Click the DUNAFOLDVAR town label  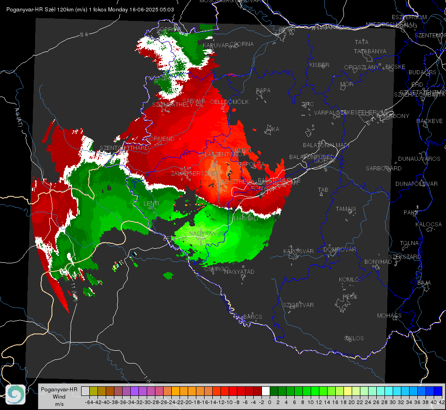coord(416,184)
